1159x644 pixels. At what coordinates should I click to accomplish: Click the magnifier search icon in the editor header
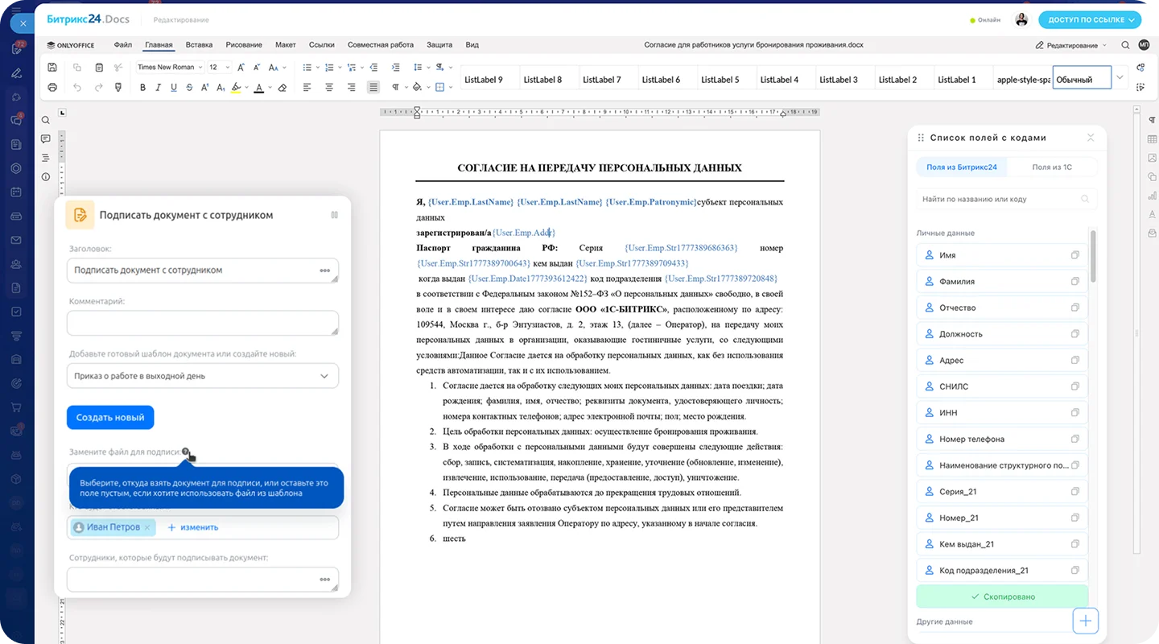click(x=1125, y=45)
